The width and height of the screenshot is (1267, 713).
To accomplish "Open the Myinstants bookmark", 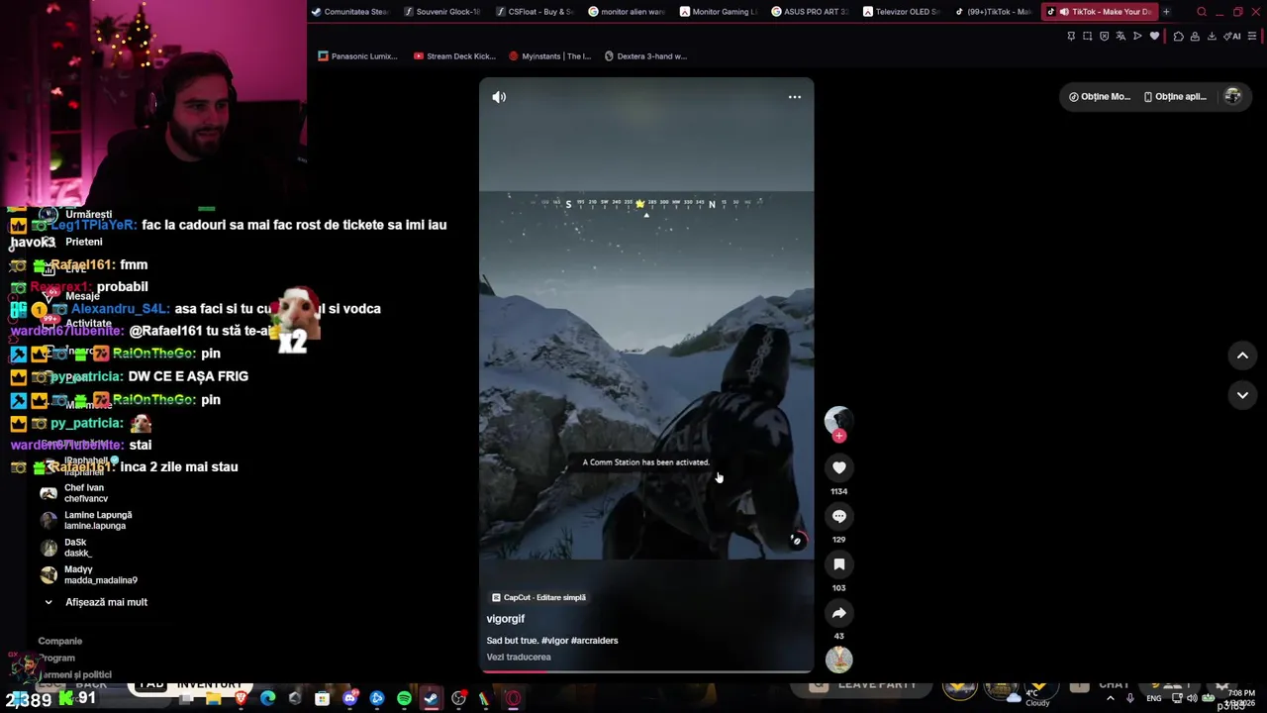I will 549,56.
